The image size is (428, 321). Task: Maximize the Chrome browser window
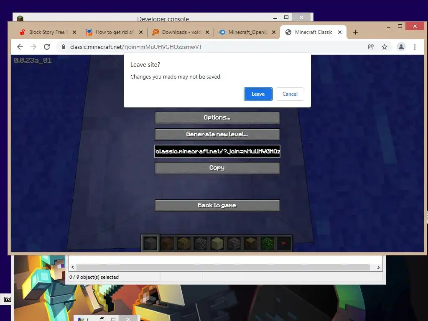pyautogui.click(x=400, y=26)
